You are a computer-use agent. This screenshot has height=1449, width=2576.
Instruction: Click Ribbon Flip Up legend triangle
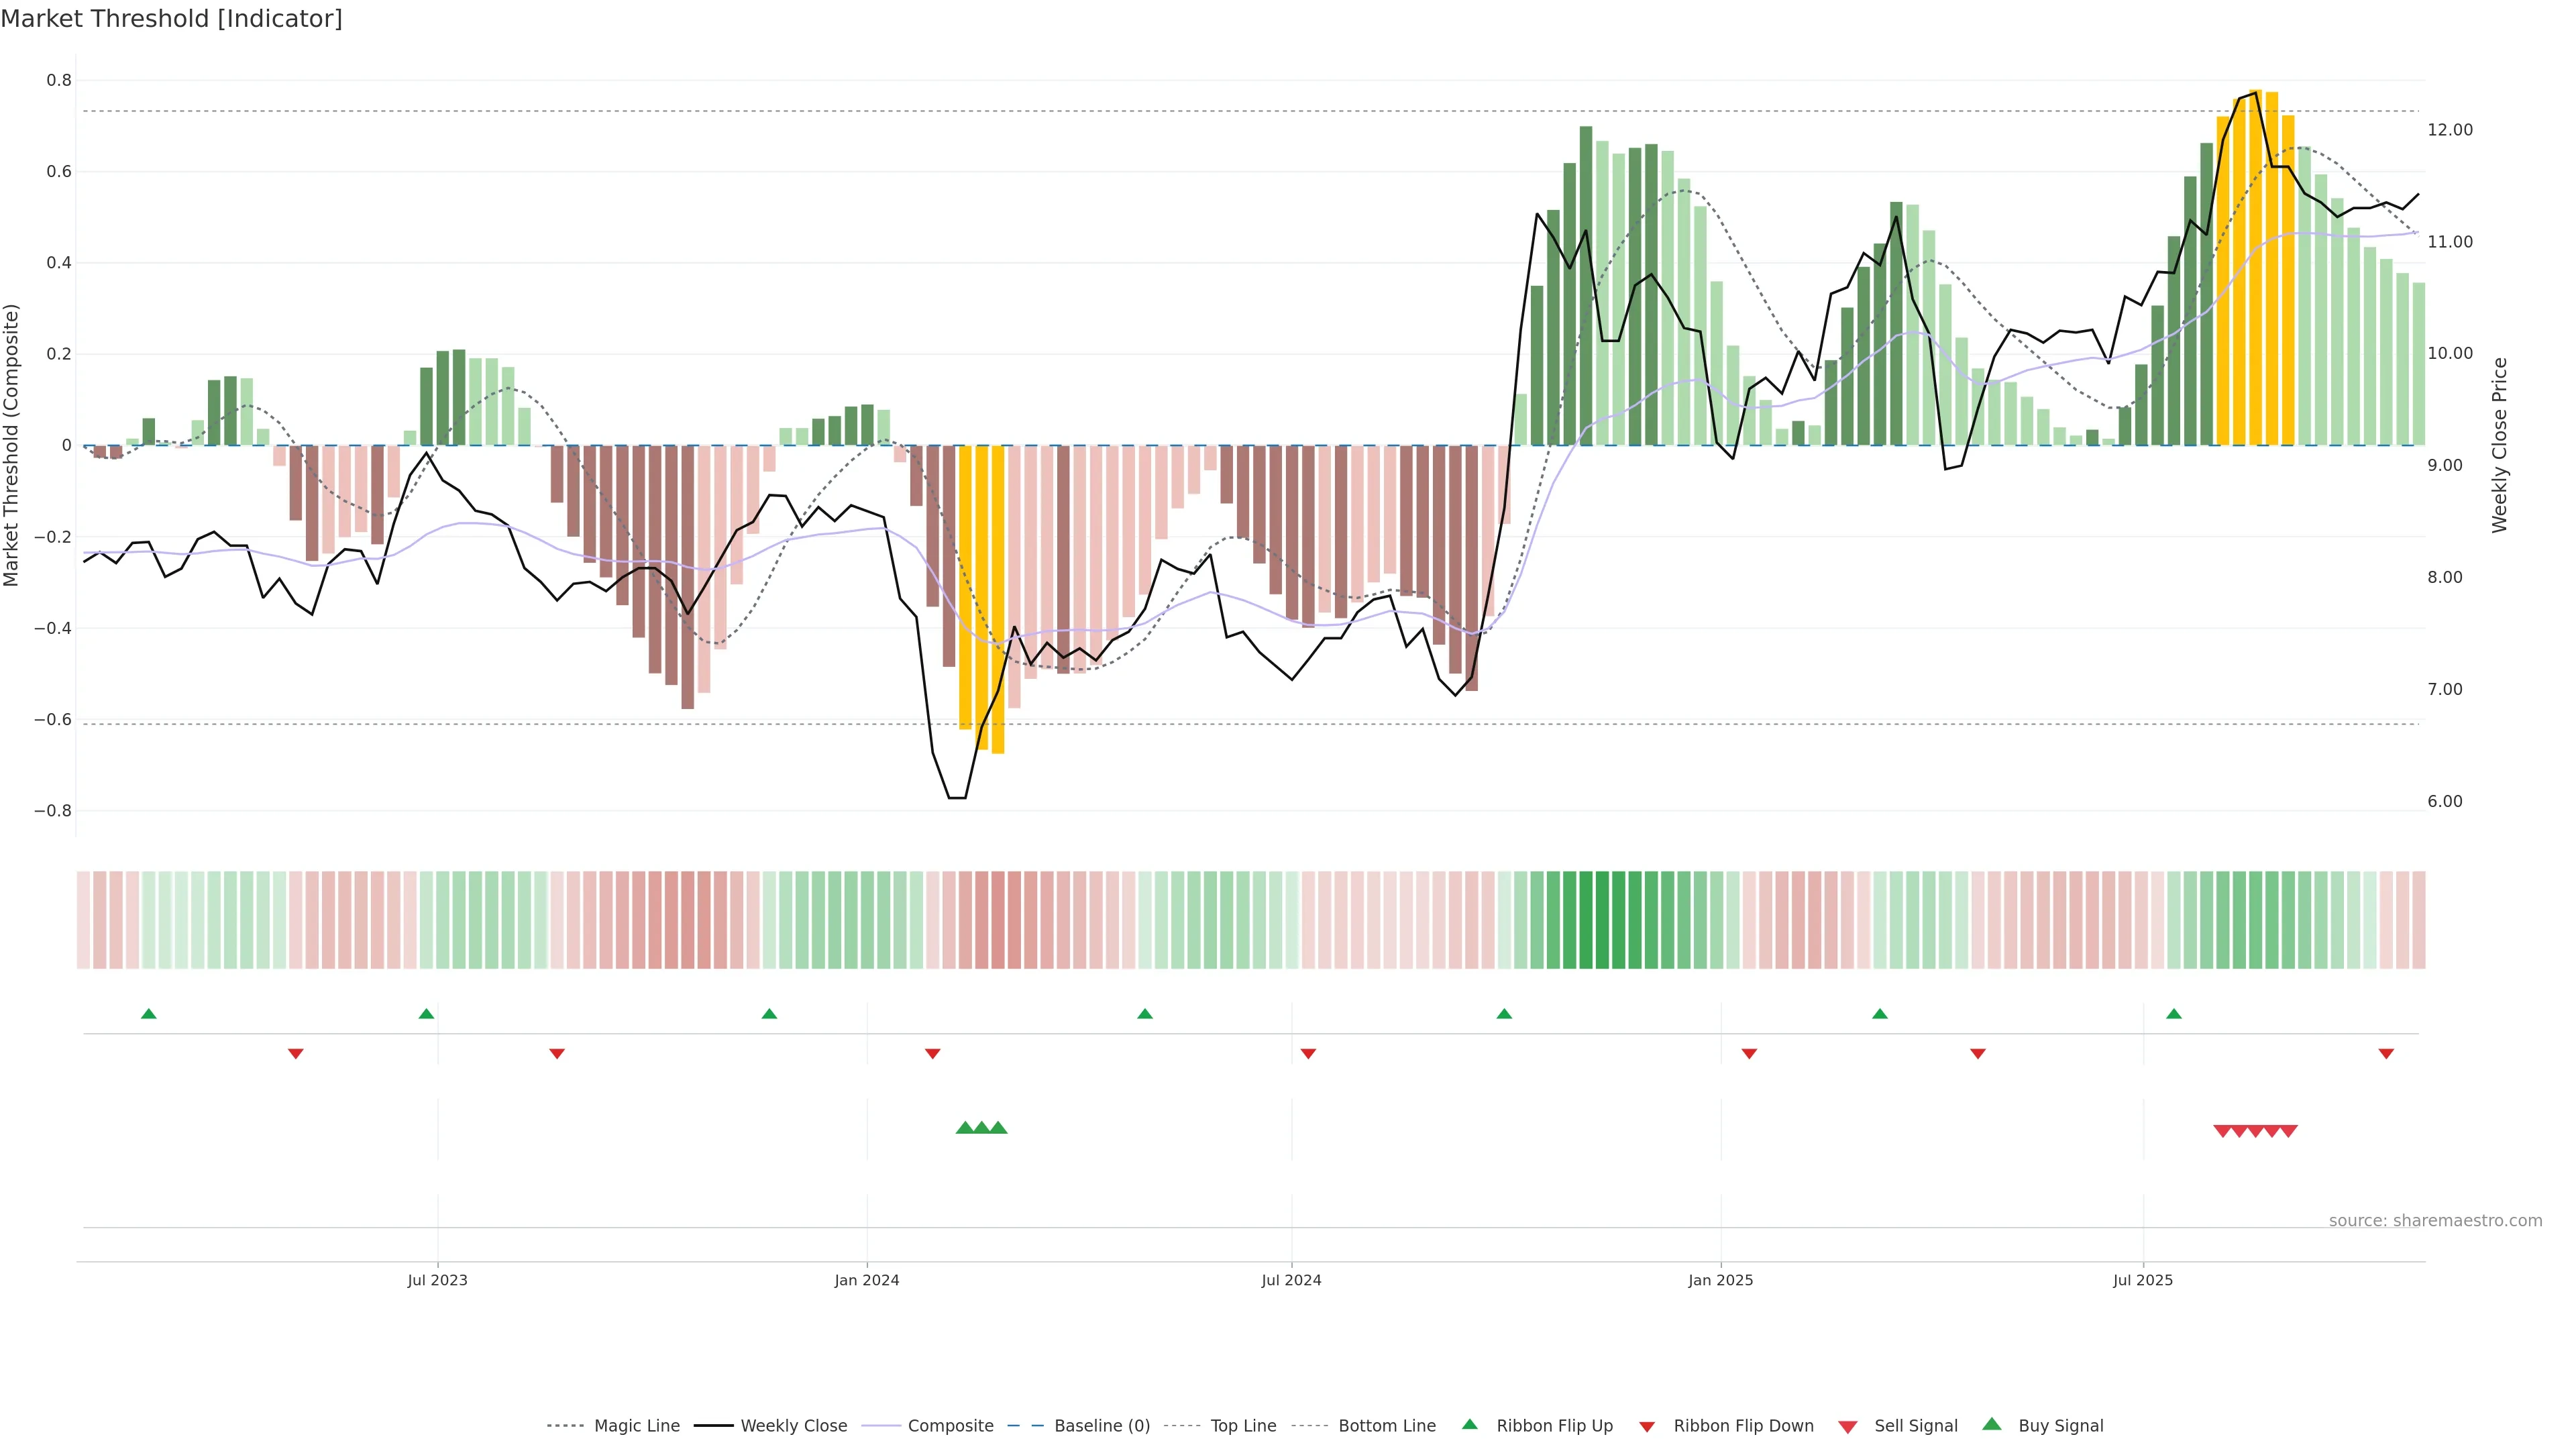1469,1424
